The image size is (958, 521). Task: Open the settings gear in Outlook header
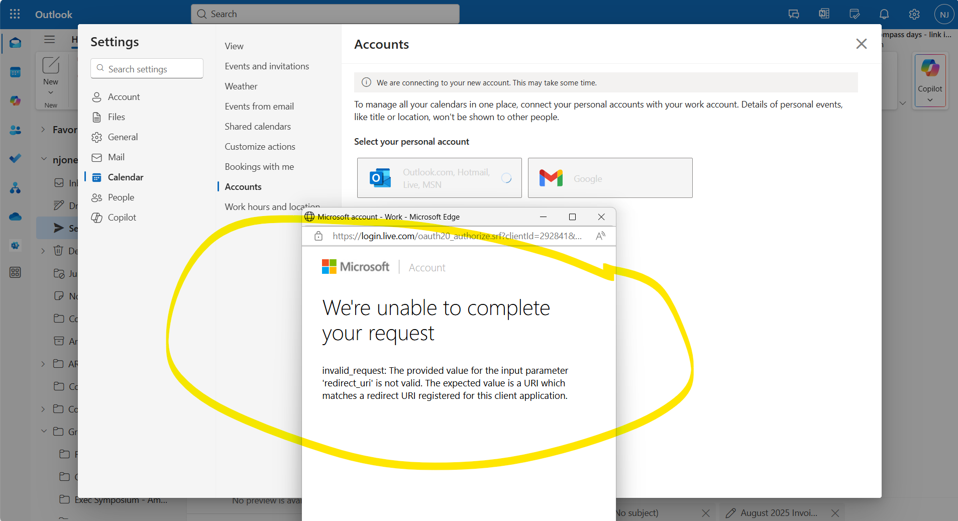(x=914, y=14)
